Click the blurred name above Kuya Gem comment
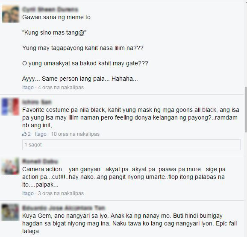 [x=64, y=208]
